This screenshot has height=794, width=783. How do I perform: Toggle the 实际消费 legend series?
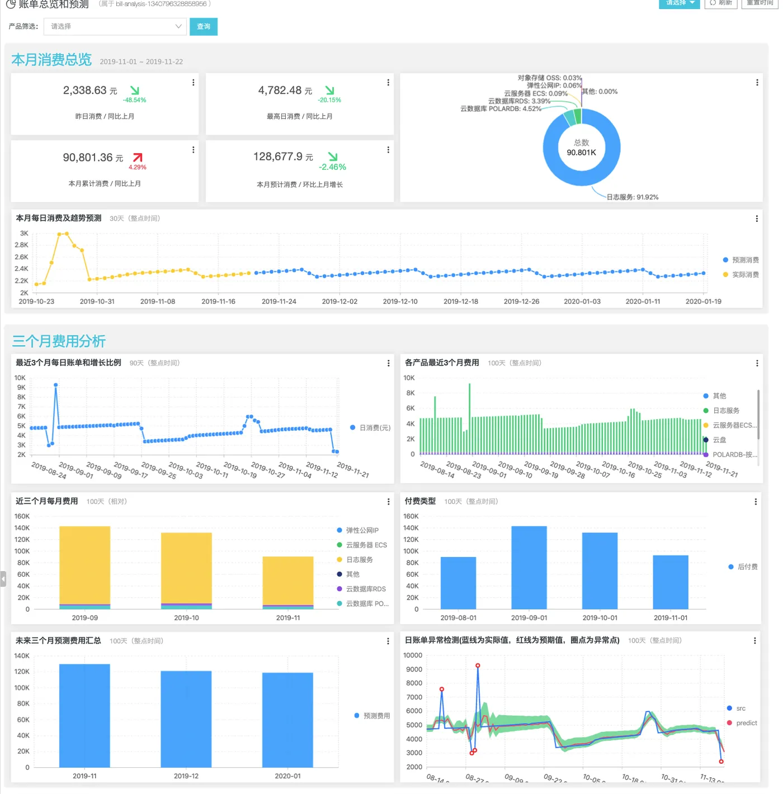pyautogui.click(x=740, y=275)
